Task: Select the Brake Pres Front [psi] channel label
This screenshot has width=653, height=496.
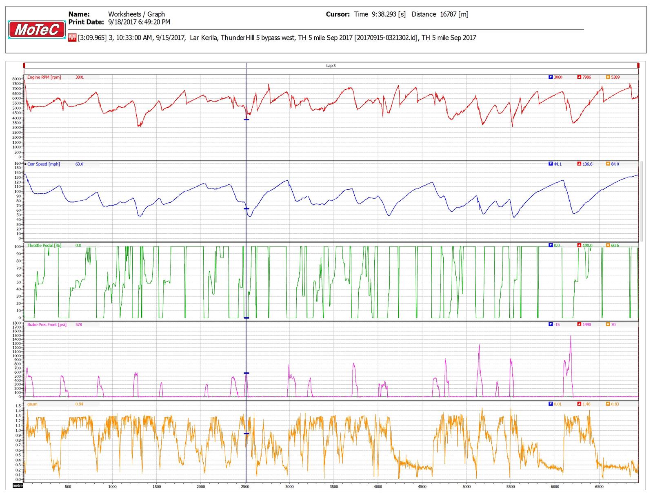Action: pos(47,325)
